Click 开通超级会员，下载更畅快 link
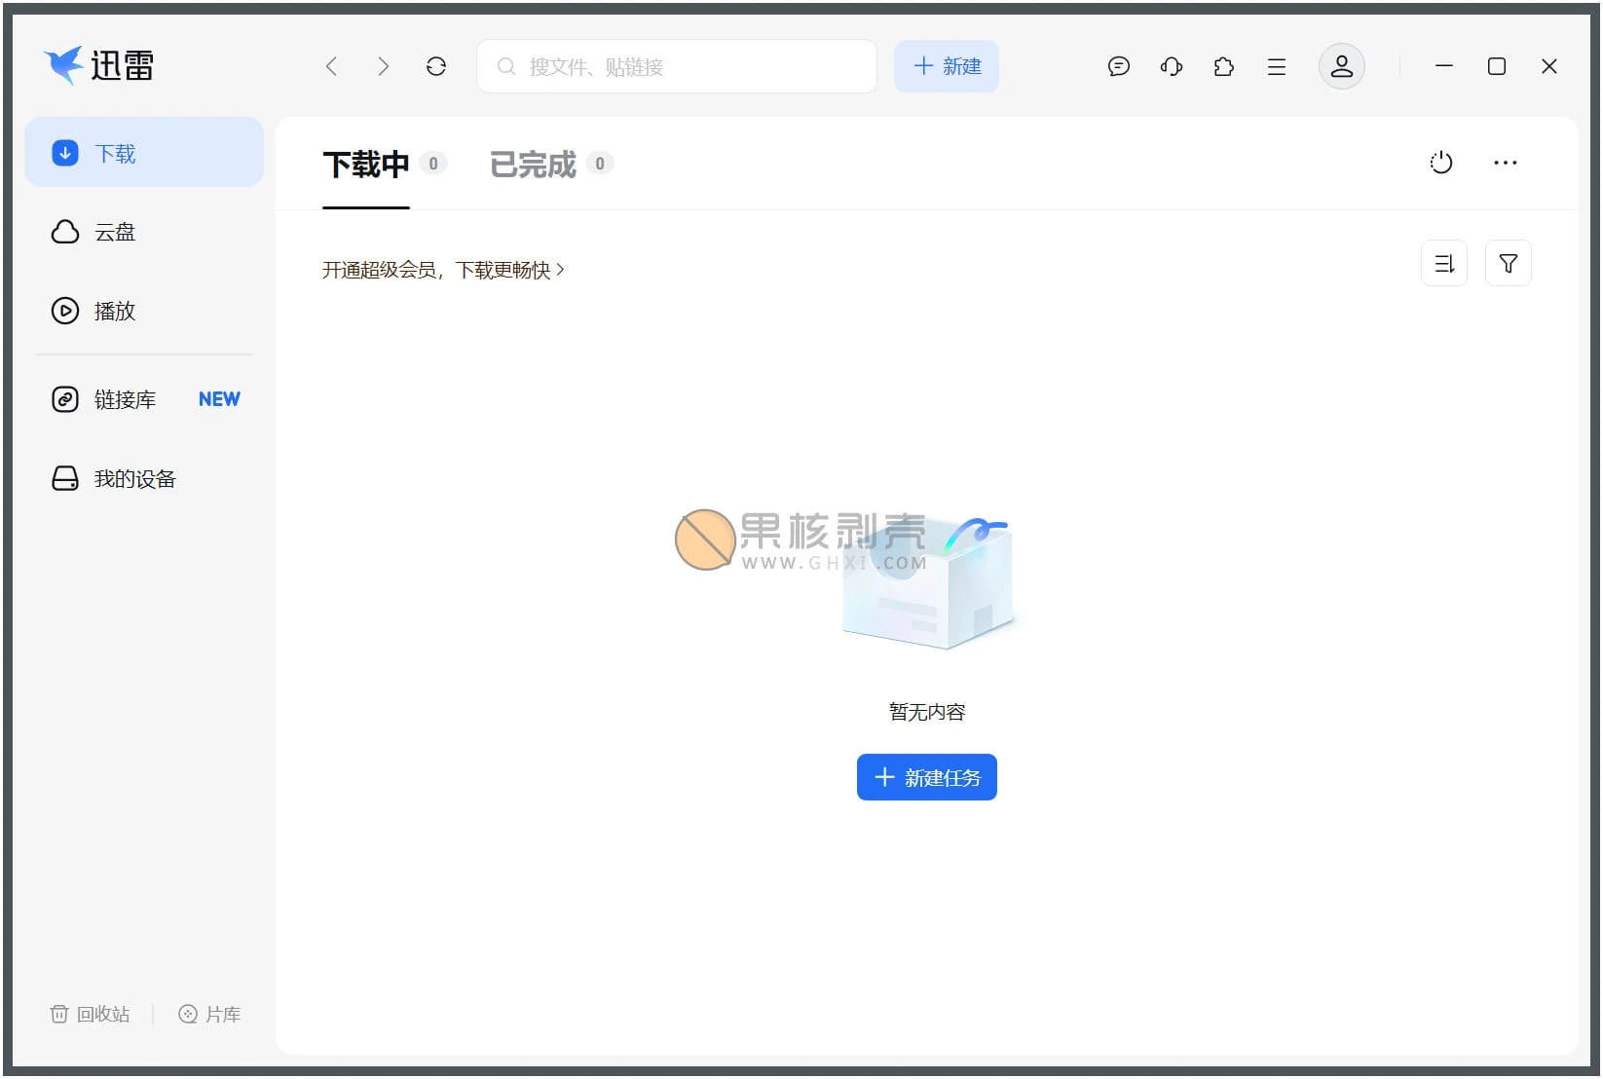1603x1079 pixels. pyautogui.click(x=443, y=270)
